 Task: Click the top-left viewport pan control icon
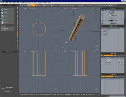point(54,9)
